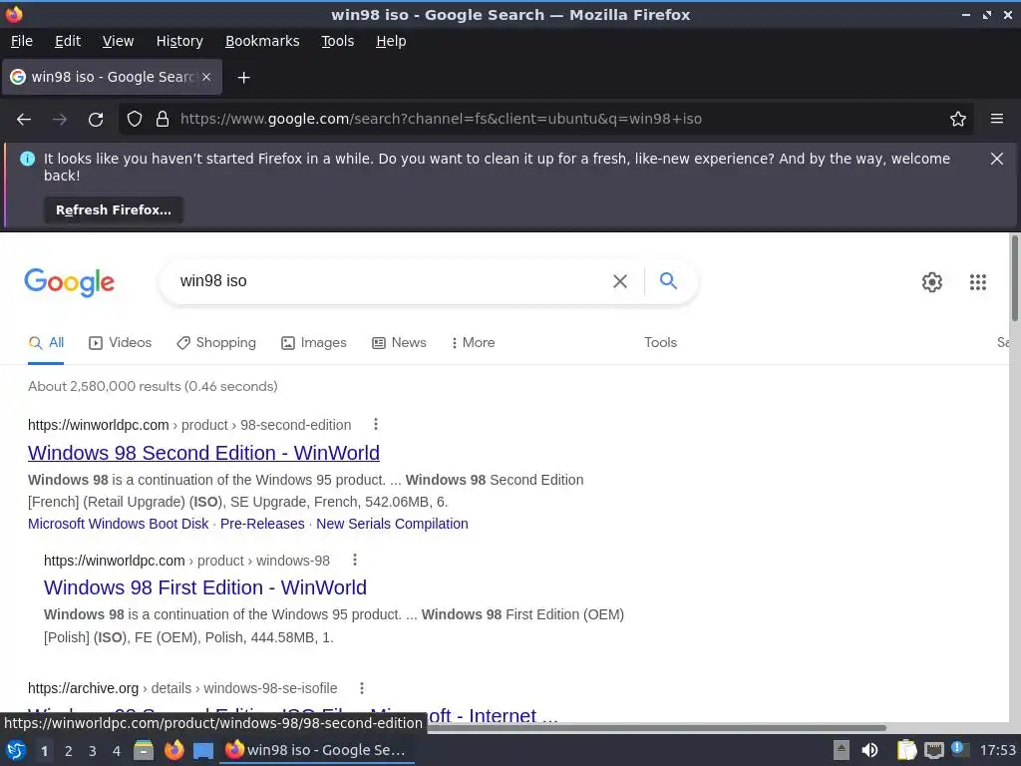Open the Bookmarks menu
Viewport: 1021px width, 766px height.
pyautogui.click(x=262, y=41)
